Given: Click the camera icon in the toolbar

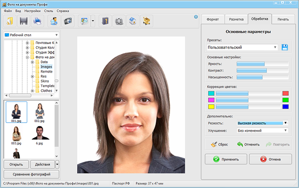Looking at the screenshot, I should [x=68, y=20].
